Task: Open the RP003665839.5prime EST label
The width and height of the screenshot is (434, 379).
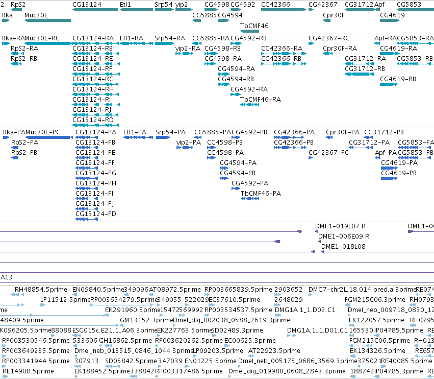Action: coord(238,290)
